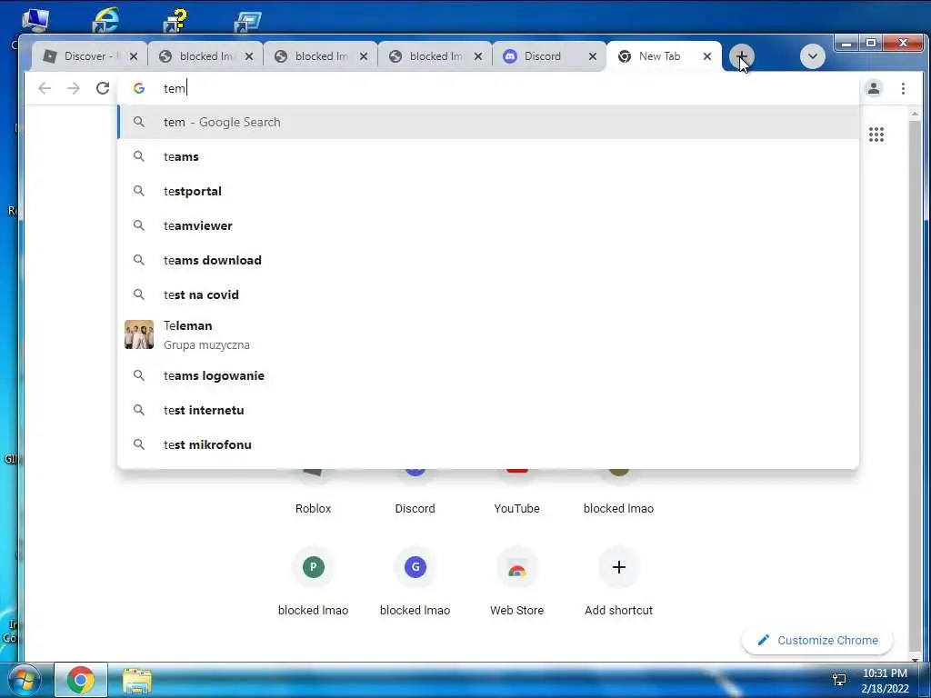Close the Discord tab
931x698 pixels.
tap(593, 56)
